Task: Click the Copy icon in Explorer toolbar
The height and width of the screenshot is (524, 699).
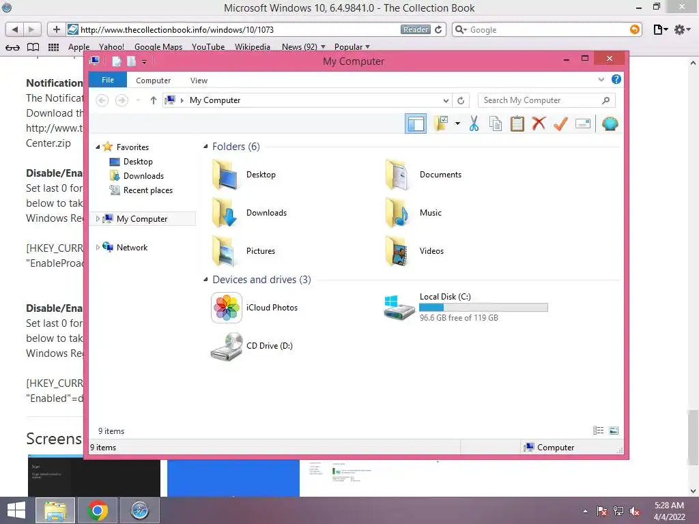Action: (x=496, y=124)
